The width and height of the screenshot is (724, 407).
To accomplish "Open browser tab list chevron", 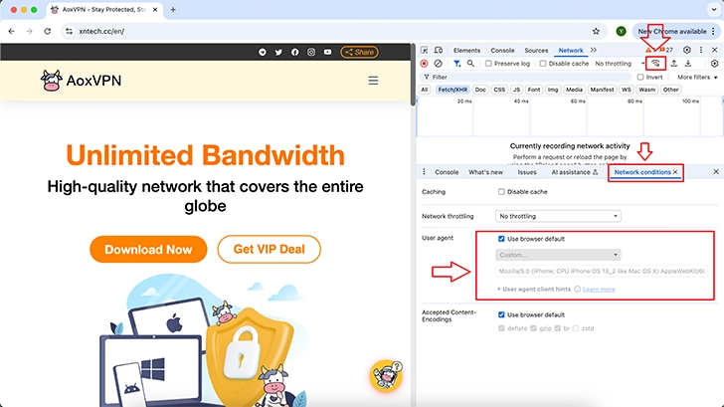I will [713, 9].
